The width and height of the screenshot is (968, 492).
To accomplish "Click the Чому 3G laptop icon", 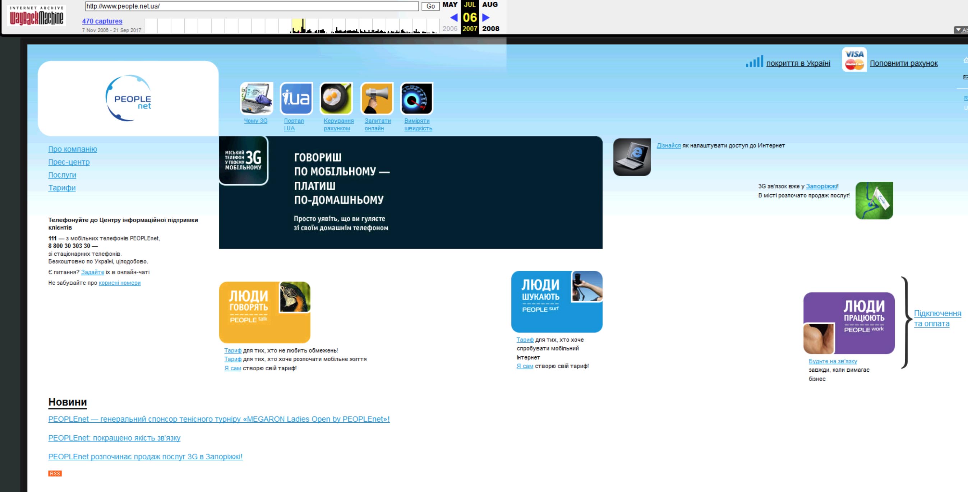I will [x=256, y=98].
